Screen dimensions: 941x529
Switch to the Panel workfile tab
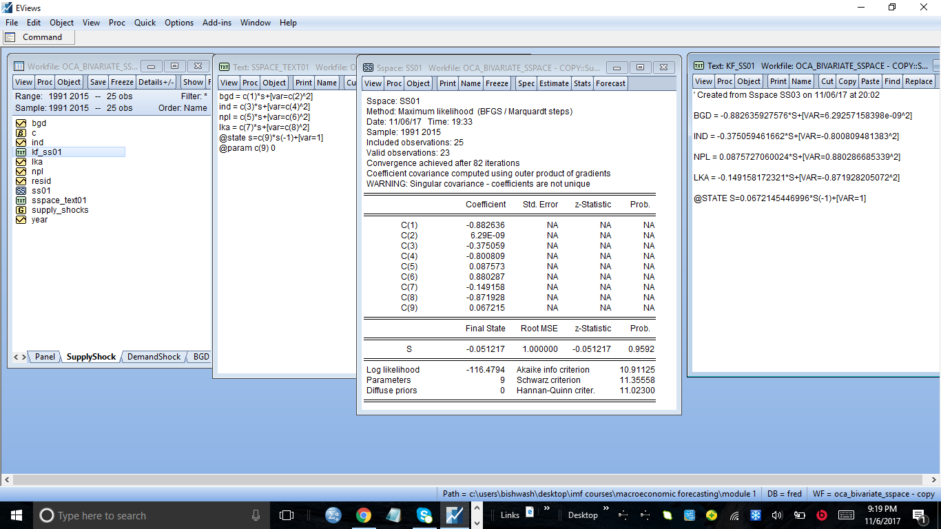tap(45, 357)
